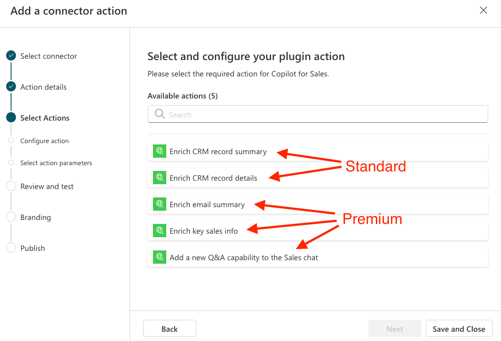Close the Add a connector action dialog
501x341 pixels.
pyautogui.click(x=483, y=10)
